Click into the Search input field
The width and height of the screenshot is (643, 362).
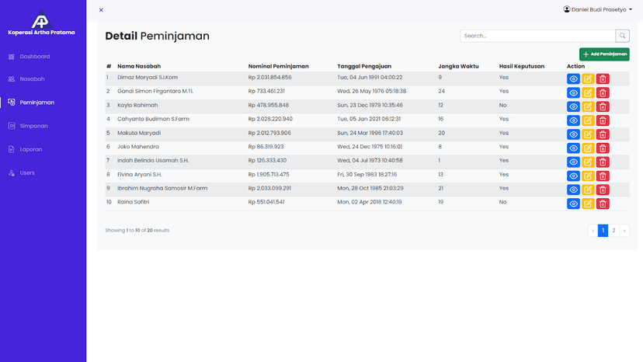pos(537,36)
